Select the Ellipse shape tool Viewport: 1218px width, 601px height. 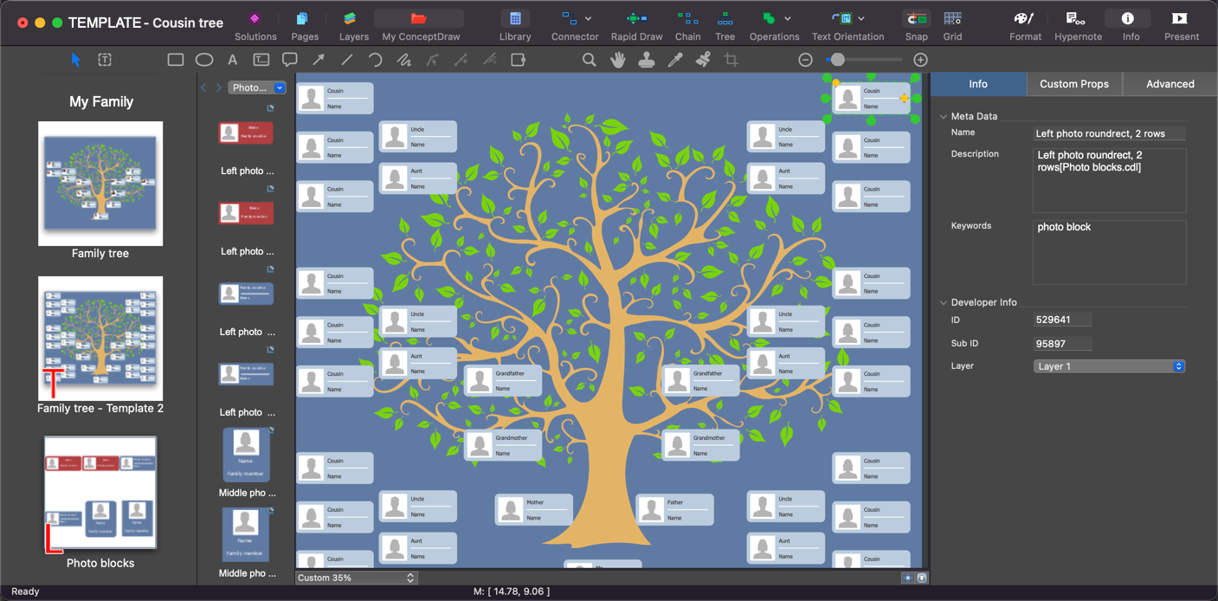[204, 60]
